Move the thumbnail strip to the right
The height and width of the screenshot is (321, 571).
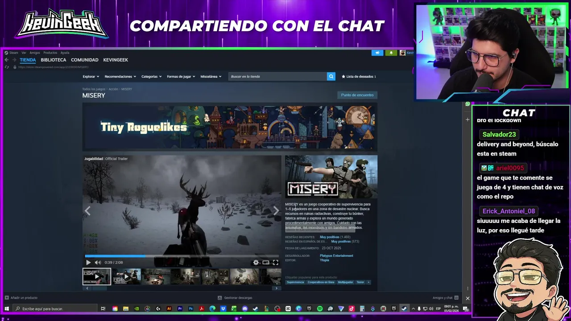click(x=276, y=288)
